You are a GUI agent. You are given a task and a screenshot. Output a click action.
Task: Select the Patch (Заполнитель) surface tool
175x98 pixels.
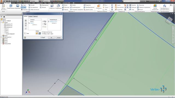pos(119,7)
